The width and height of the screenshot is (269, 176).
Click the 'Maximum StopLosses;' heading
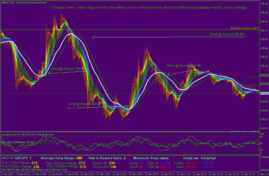(151, 158)
